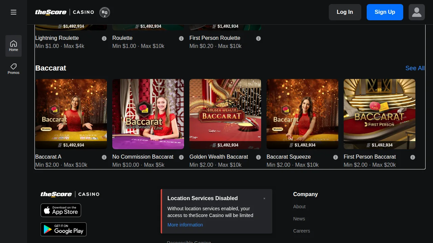The height and width of the screenshot is (243, 433).
Task: Show info for First Person Roulette
Action: pyautogui.click(x=258, y=38)
